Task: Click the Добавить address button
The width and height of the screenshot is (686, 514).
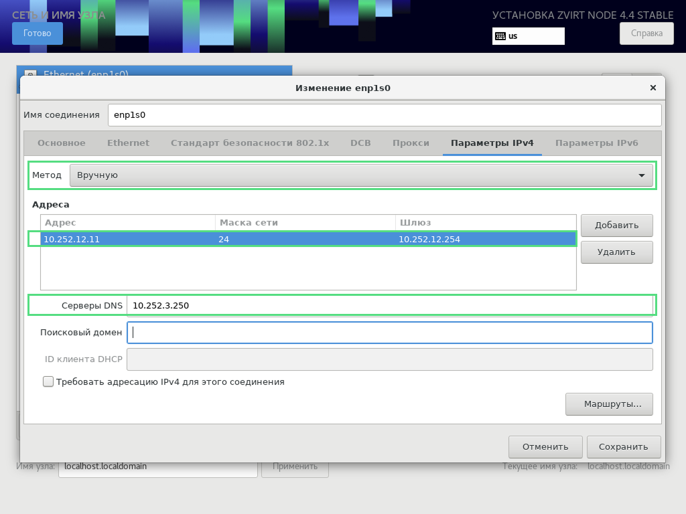Action: tap(617, 226)
